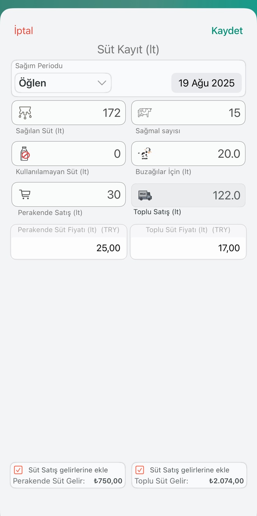Change Perakende Süt Fiyatı 25,00
This screenshot has width=257, height=516.
(69, 248)
